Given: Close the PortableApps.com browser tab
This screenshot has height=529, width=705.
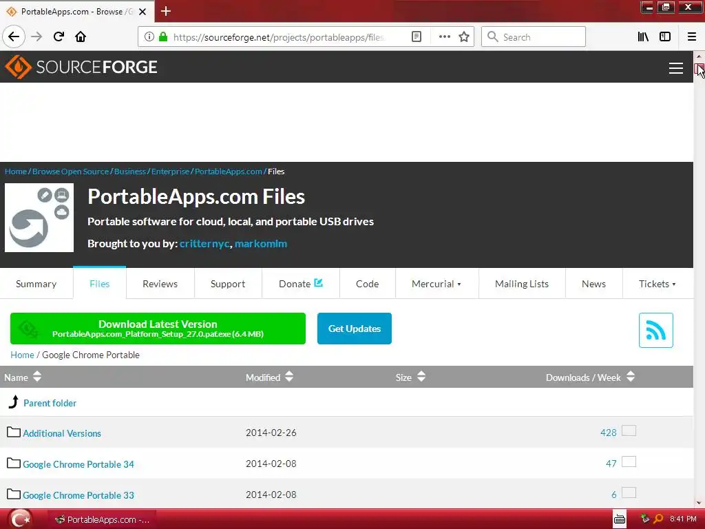Looking at the screenshot, I should coord(143,12).
